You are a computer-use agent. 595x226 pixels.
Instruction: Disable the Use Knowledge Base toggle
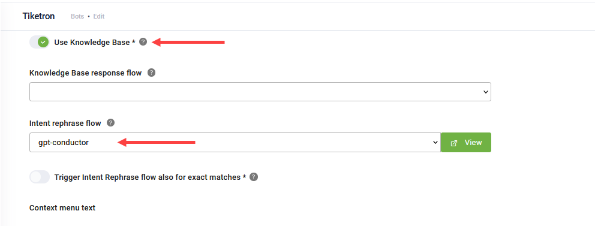40,42
